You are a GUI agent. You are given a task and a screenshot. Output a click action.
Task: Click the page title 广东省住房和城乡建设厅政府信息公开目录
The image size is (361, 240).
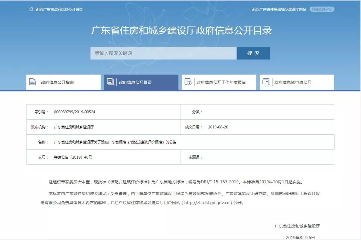[182, 31]
